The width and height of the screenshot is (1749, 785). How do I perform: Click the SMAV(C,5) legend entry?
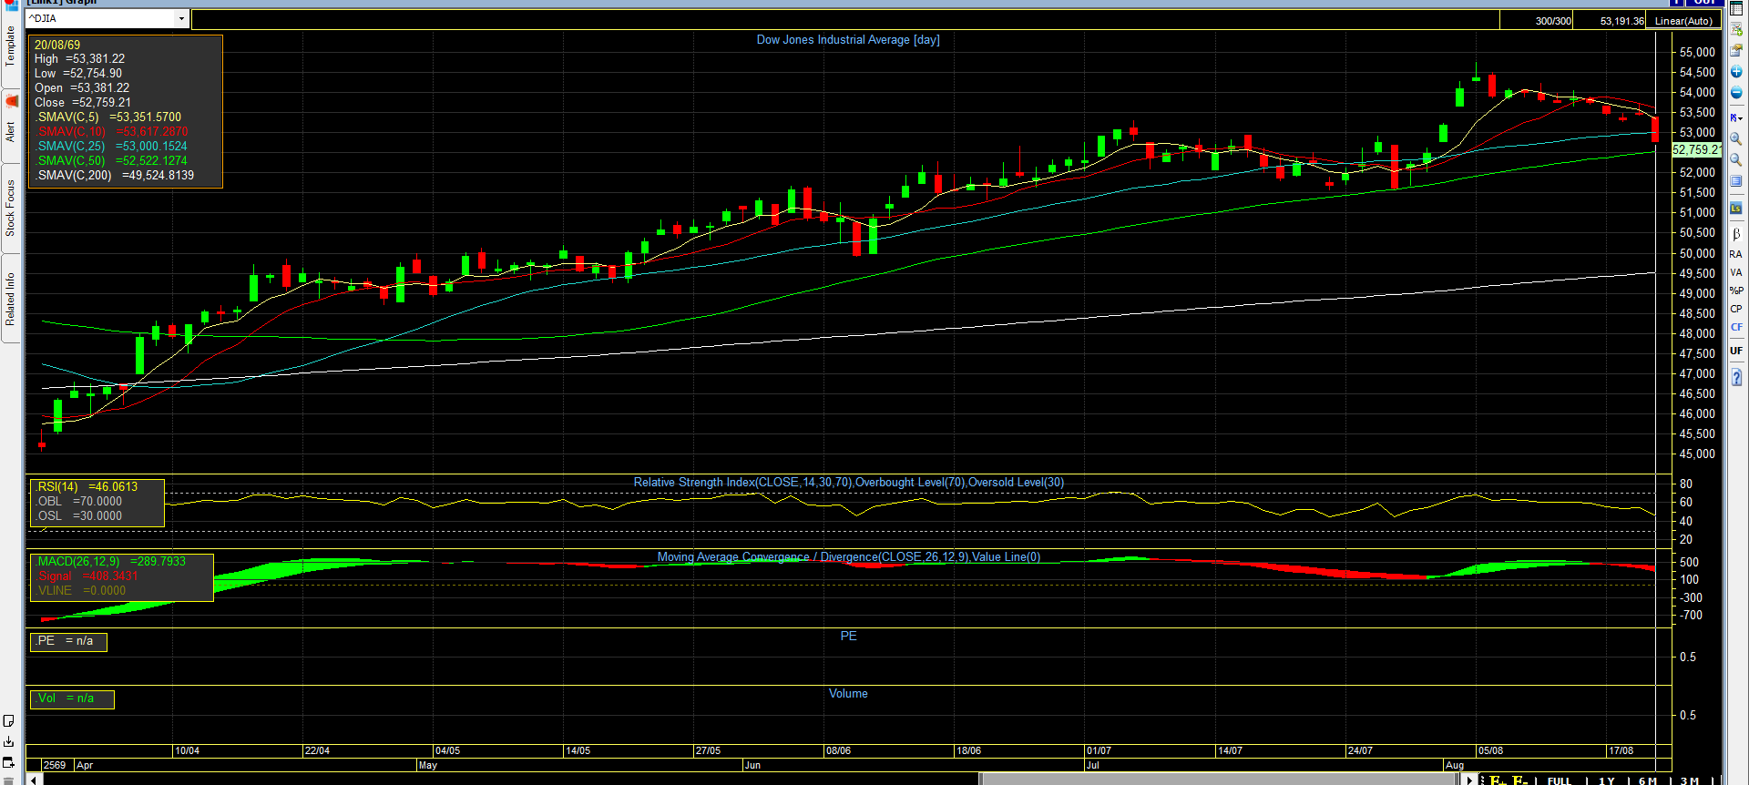coord(108,117)
